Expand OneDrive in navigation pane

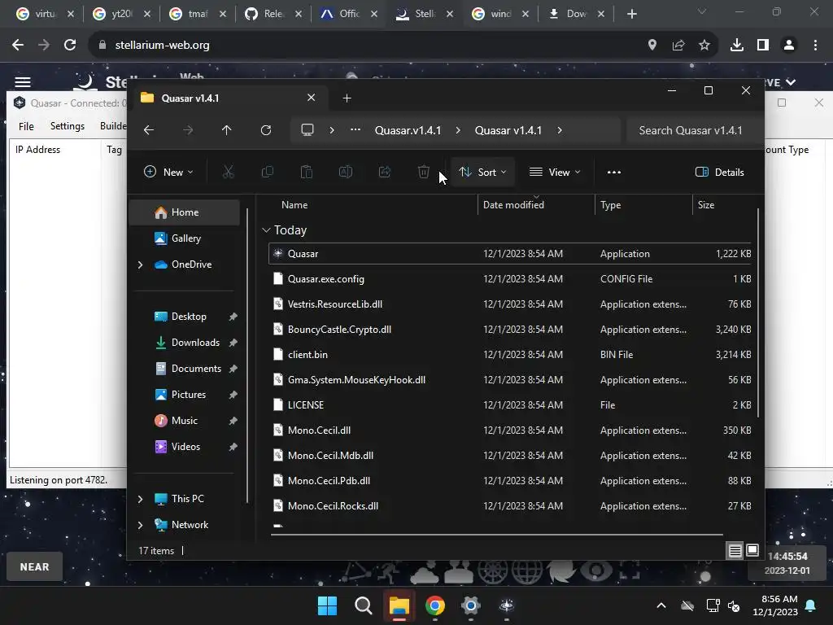140,264
